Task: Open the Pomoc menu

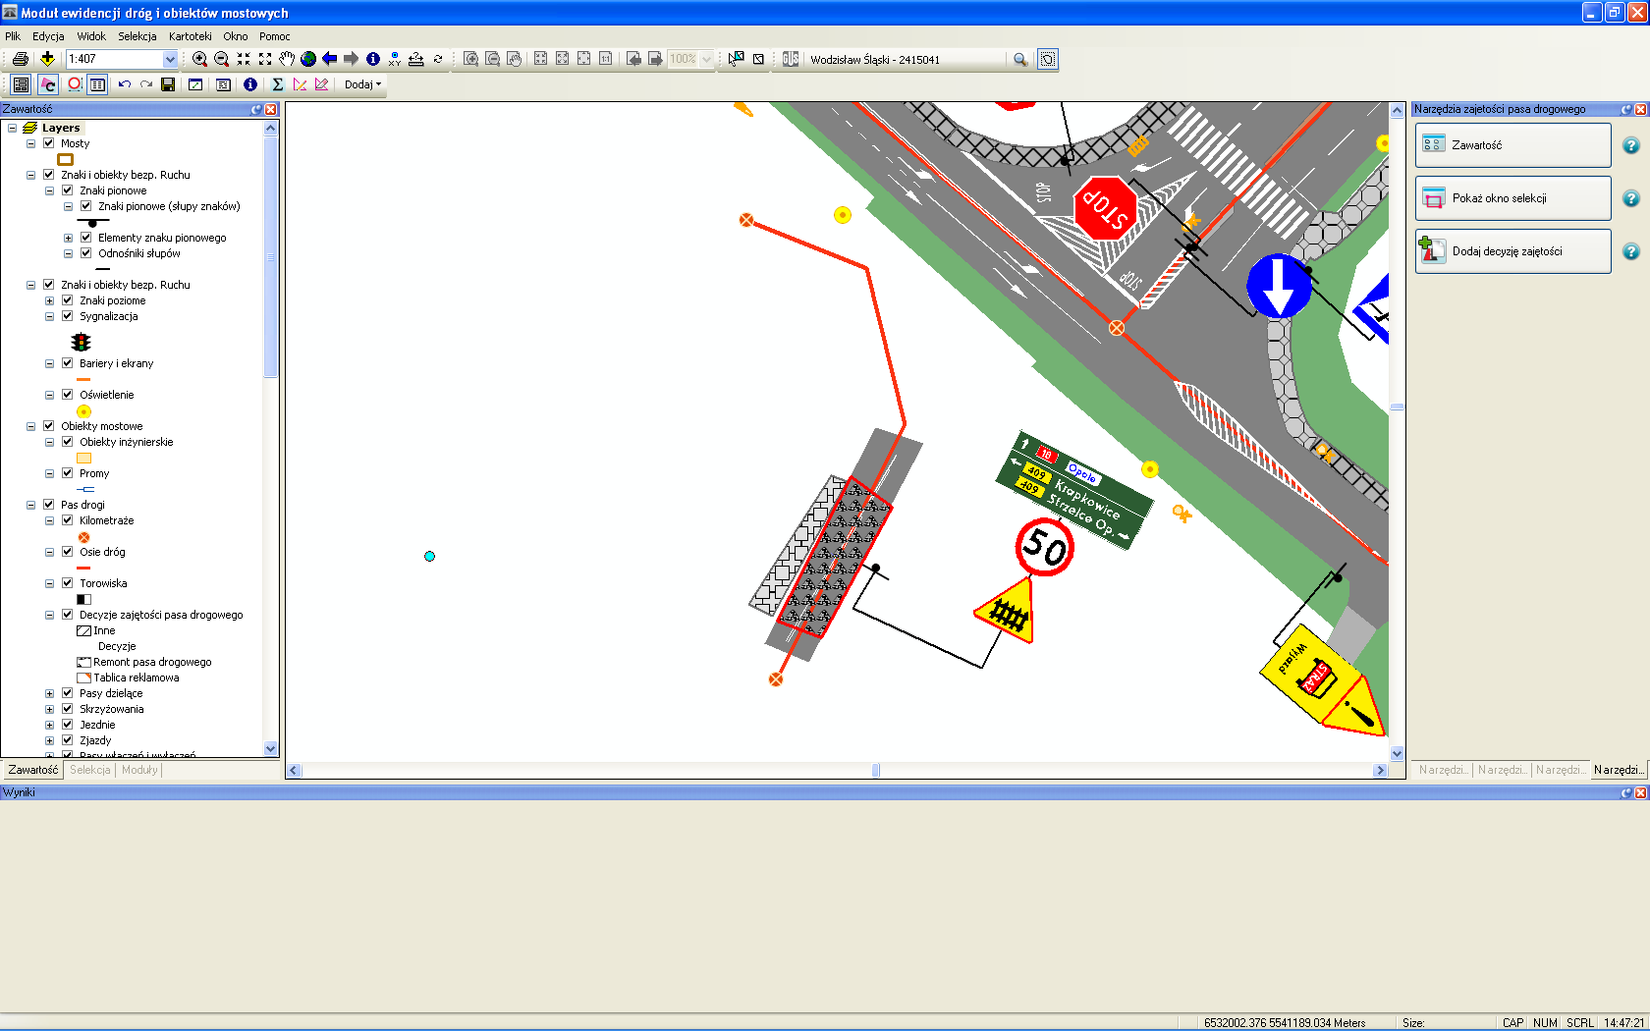Action: pos(275,36)
